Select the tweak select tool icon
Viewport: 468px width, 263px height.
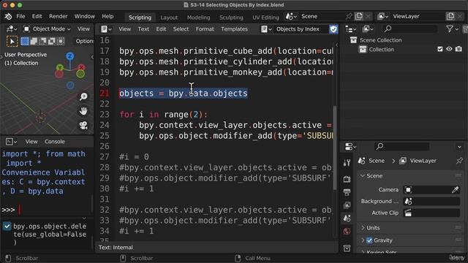coord(12,41)
